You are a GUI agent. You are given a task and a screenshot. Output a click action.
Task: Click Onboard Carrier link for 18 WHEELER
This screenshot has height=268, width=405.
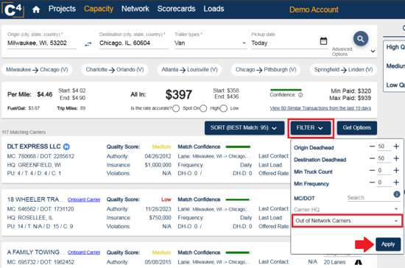click(x=84, y=200)
